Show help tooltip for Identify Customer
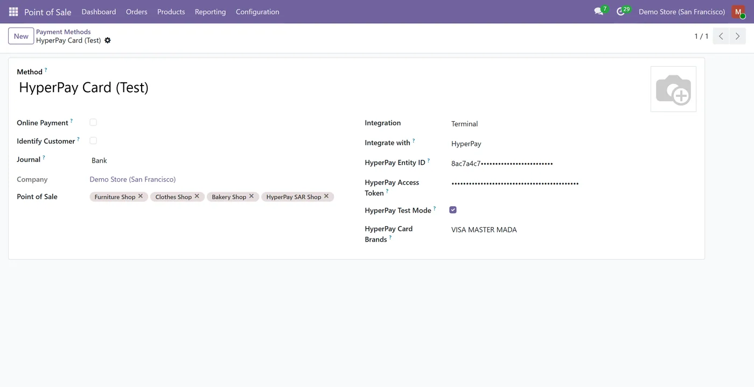This screenshot has width=754, height=387. [78, 139]
